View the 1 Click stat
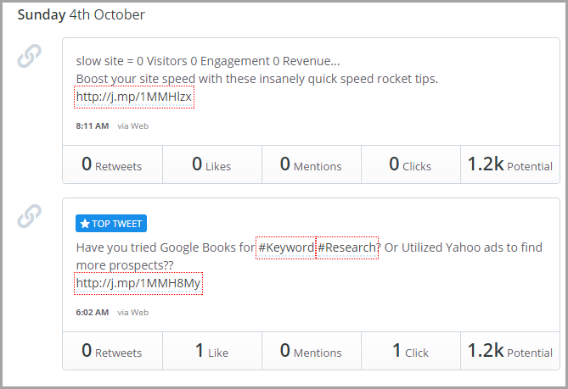 [x=411, y=351]
